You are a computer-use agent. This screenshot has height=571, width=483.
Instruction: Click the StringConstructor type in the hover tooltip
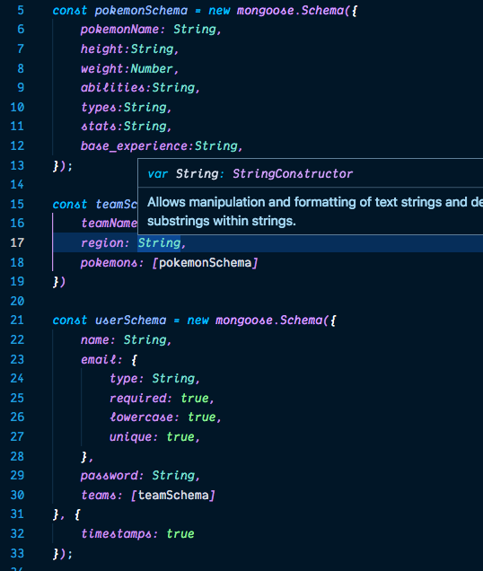point(293,173)
